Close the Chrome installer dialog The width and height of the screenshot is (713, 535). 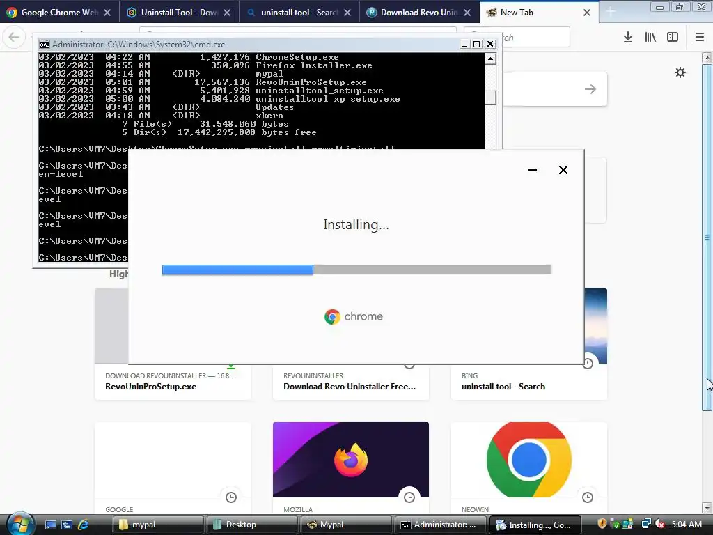coord(563,170)
